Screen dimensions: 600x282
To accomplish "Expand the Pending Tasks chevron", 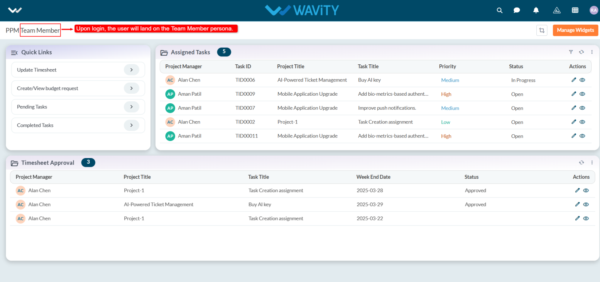I will tap(132, 106).
